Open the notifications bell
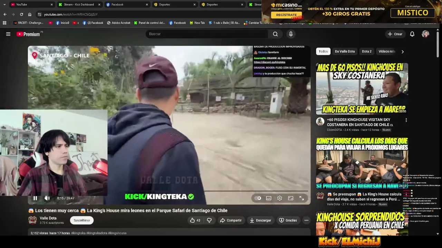 pos(412,34)
